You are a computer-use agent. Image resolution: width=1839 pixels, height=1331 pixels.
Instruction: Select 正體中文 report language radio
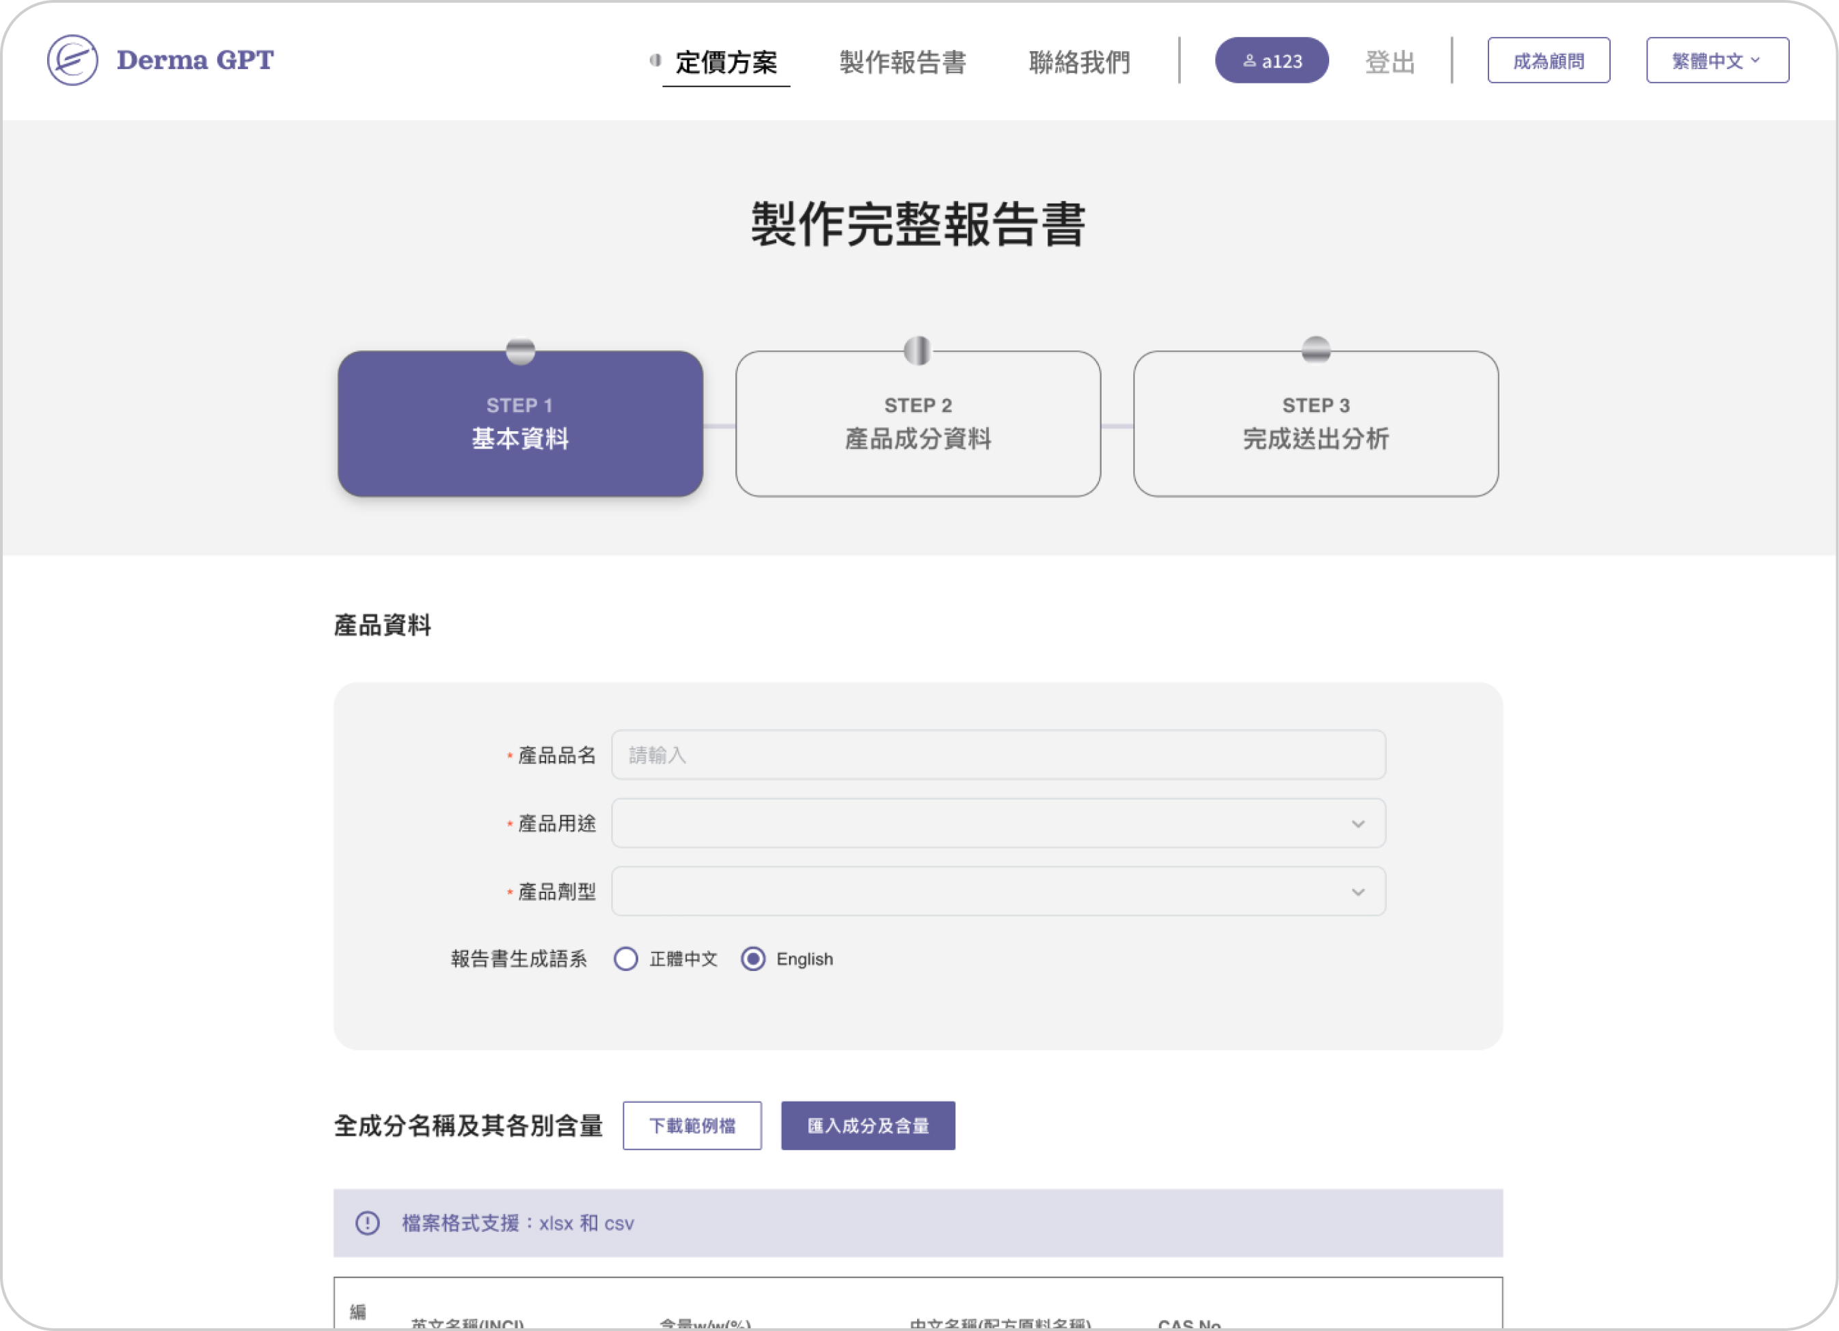tap(625, 959)
